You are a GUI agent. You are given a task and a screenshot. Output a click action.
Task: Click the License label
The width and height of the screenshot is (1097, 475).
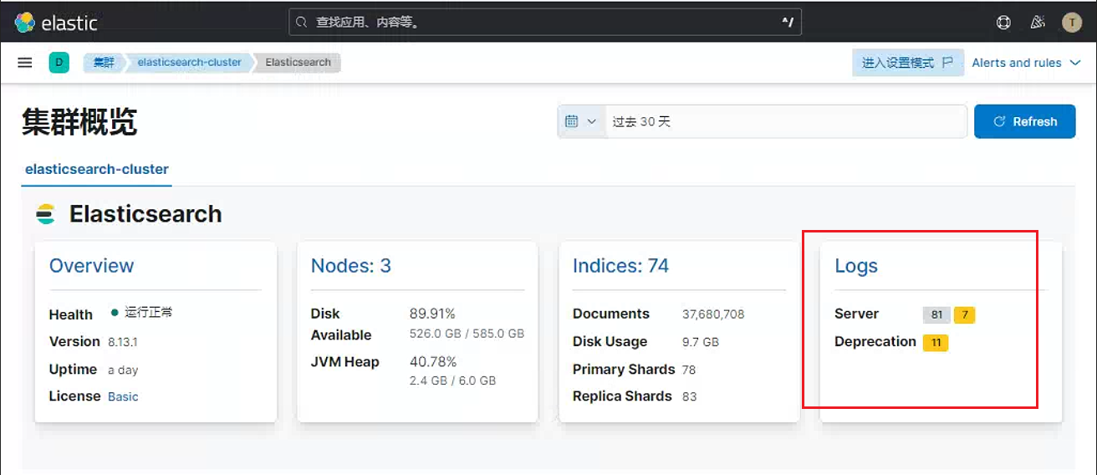74,396
